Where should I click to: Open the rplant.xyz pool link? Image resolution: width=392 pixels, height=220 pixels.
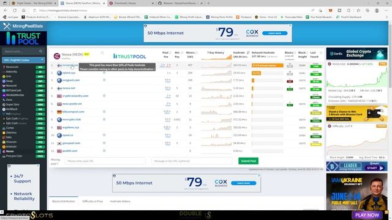tap(69, 73)
